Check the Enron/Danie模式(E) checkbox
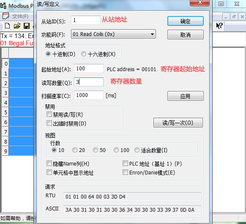 125,172
